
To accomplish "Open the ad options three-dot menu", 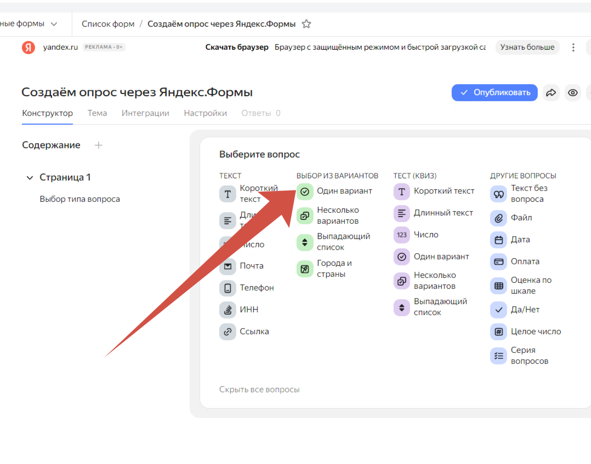I will pyautogui.click(x=573, y=48).
